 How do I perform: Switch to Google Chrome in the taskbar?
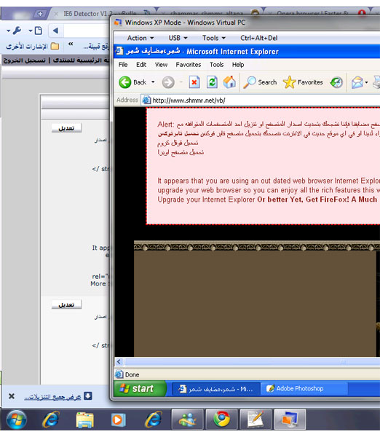222,420
